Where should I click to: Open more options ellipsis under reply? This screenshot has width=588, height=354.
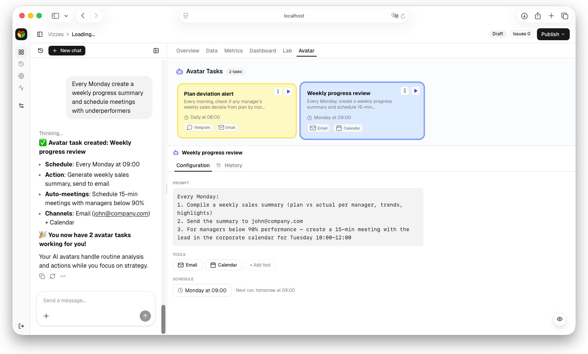(63, 276)
